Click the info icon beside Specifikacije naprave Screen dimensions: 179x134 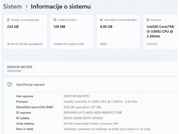click(9, 84)
